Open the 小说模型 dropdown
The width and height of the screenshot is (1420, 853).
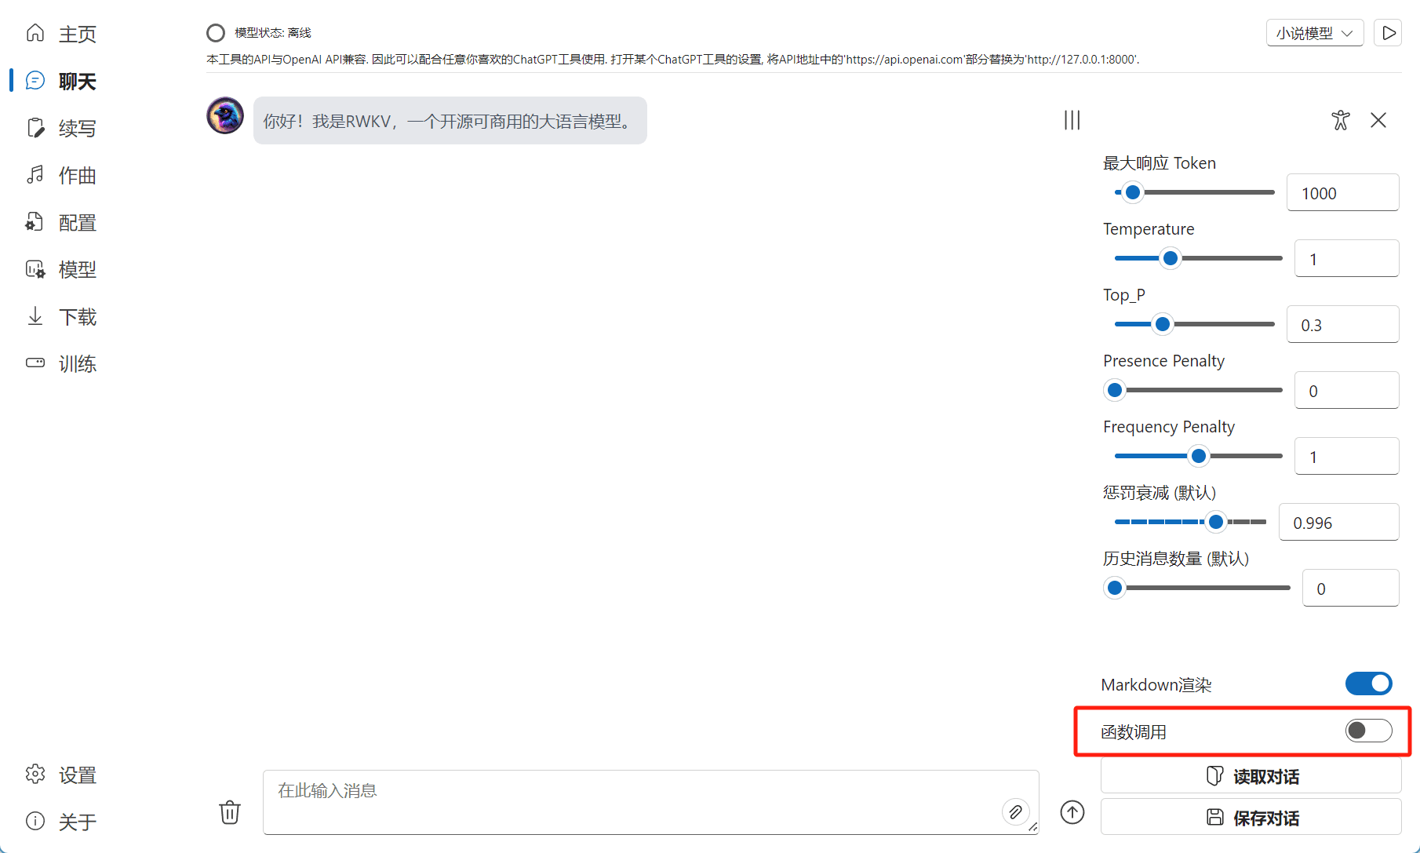tap(1314, 33)
